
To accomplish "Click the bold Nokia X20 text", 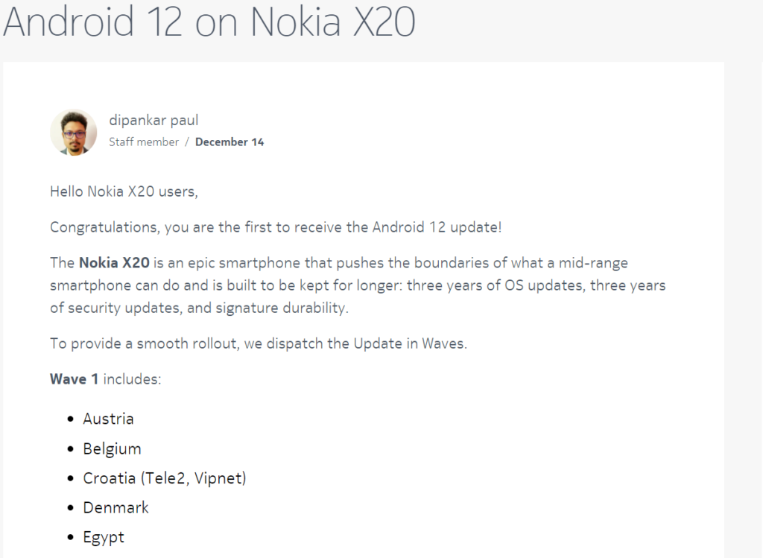I will 115,263.
